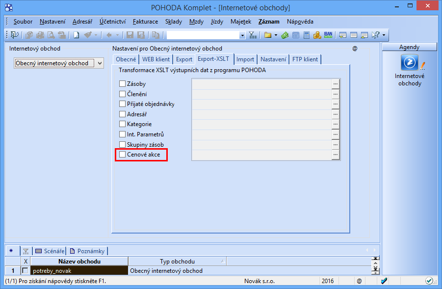Activate the pointer question-mark help icon
This screenshot has width=442, height=289.
point(376,35)
